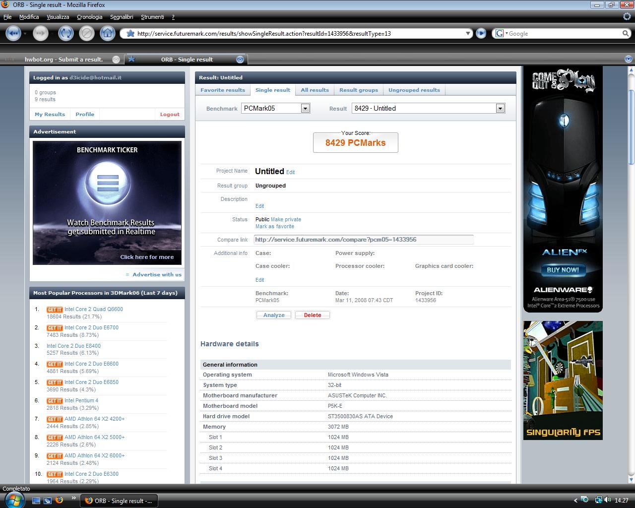Close the hwbot.org tab
635x508 pixels.
116,59
